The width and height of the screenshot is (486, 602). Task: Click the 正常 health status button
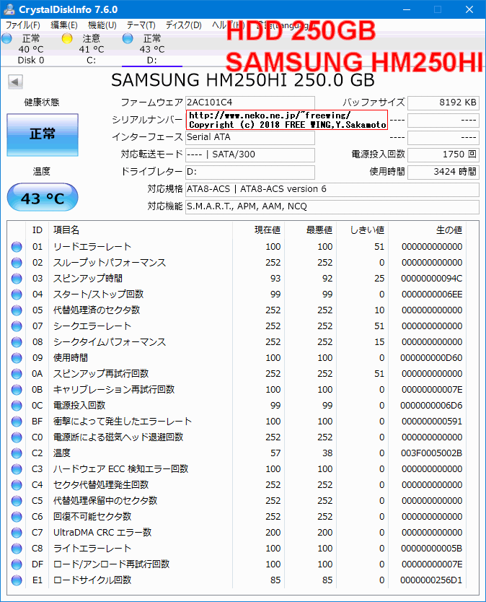pyautogui.click(x=43, y=135)
